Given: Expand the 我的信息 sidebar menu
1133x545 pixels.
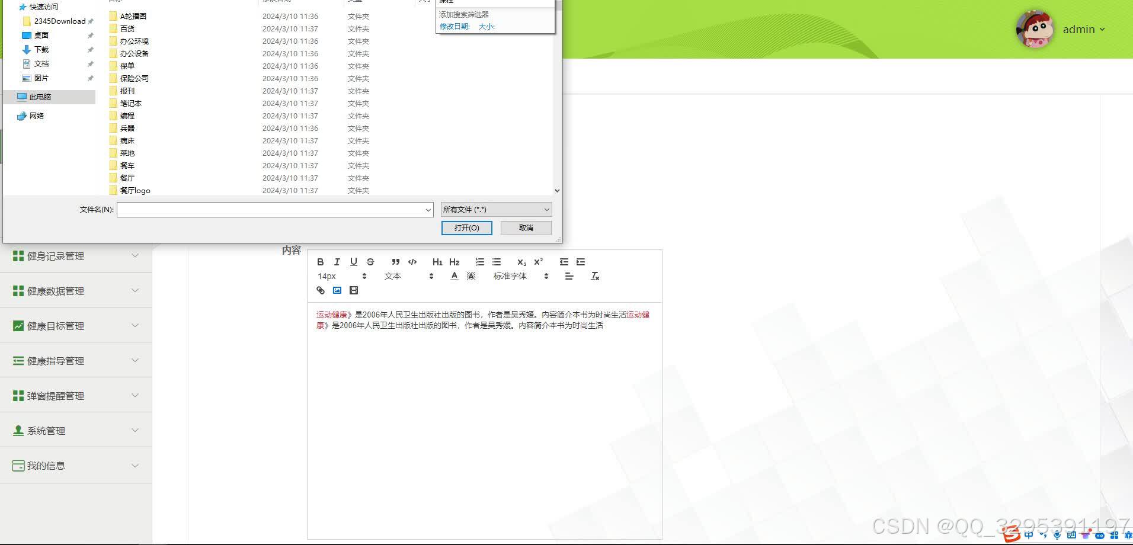Looking at the screenshot, I should (x=76, y=466).
